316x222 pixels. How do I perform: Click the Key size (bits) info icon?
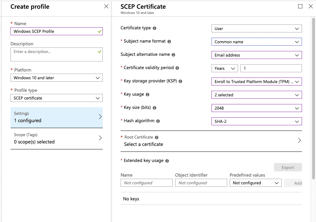(x=155, y=108)
